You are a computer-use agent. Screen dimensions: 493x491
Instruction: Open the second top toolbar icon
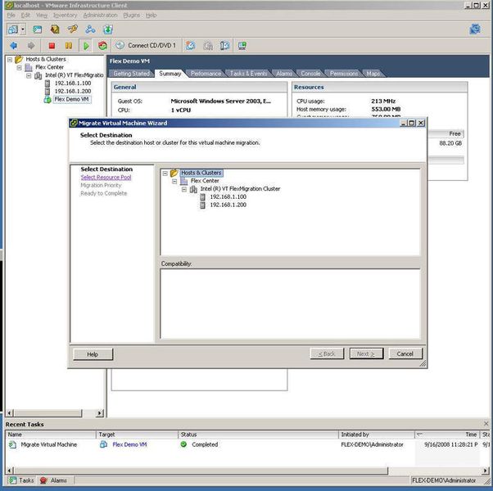[37, 29]
